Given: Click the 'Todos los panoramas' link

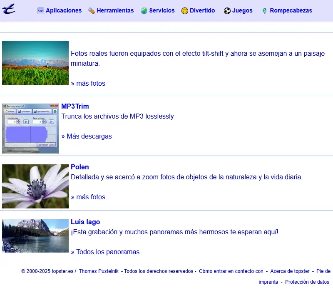Looking at the screenshot, I should click(x=105, y=252).
